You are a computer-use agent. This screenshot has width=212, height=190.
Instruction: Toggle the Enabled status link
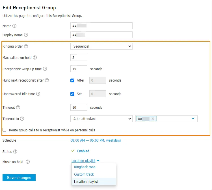click(83, 151)
